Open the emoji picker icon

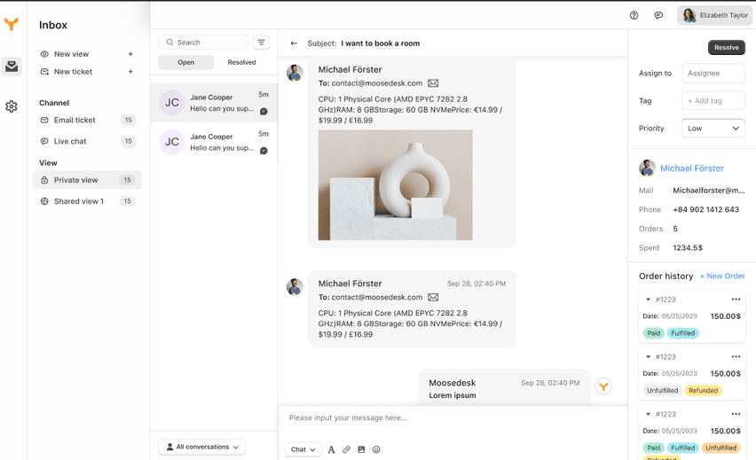[x=376, y=449]
